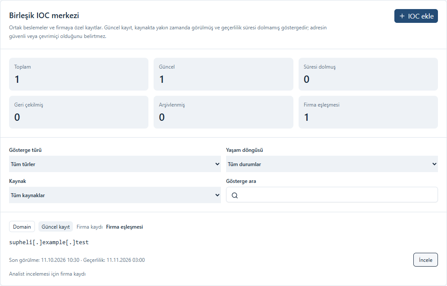Click the supheli[.]example[.]test indicator
This screenshot has width=447, height=286.
tap(49, 242)
